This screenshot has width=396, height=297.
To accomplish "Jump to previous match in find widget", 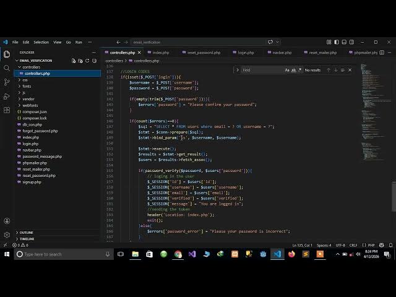I will (x=329, y=70).
